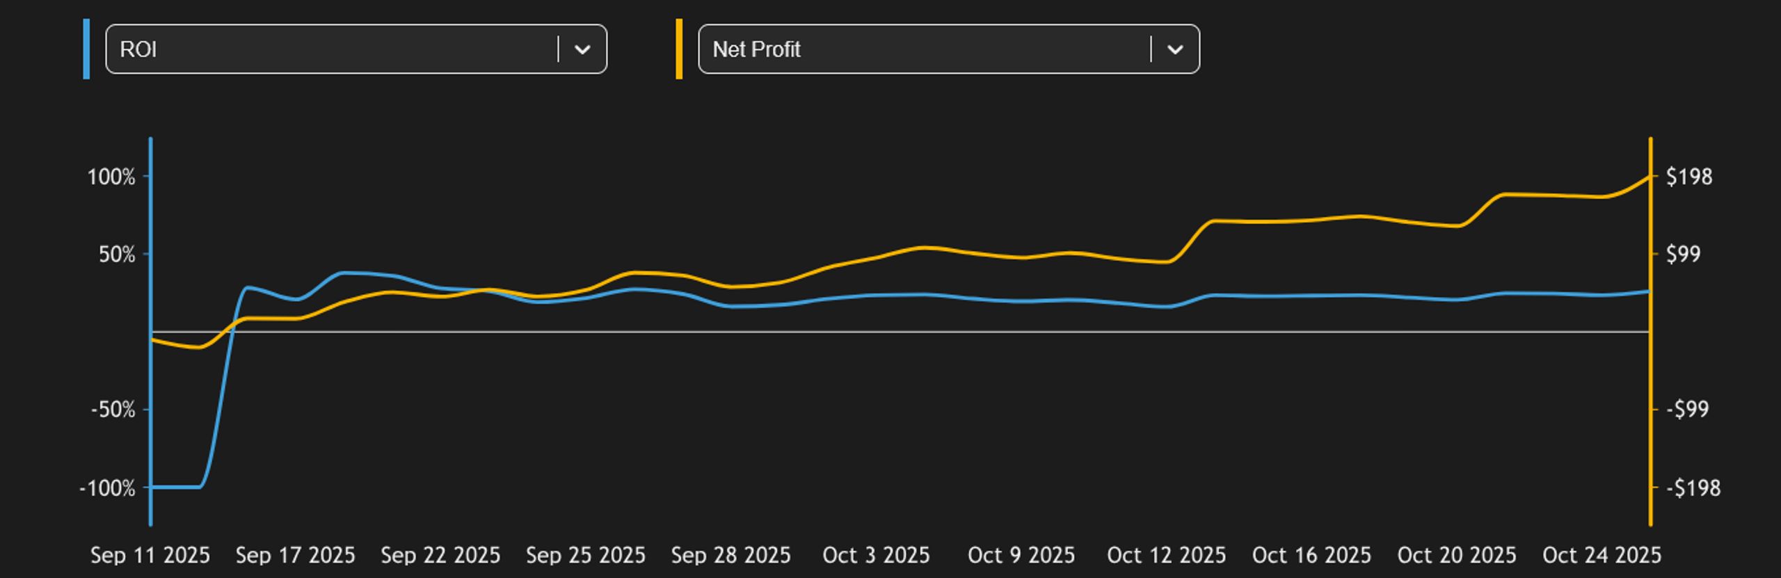Click the -$198 label on profit axis

[x=1693, y=488]
